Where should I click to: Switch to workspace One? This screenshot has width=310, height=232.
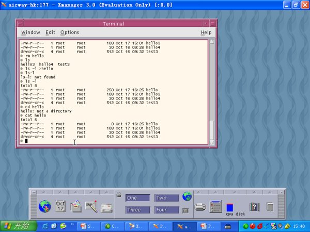coord(138,198)
